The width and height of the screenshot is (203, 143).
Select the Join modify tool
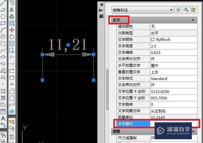[x=12, y=84]
